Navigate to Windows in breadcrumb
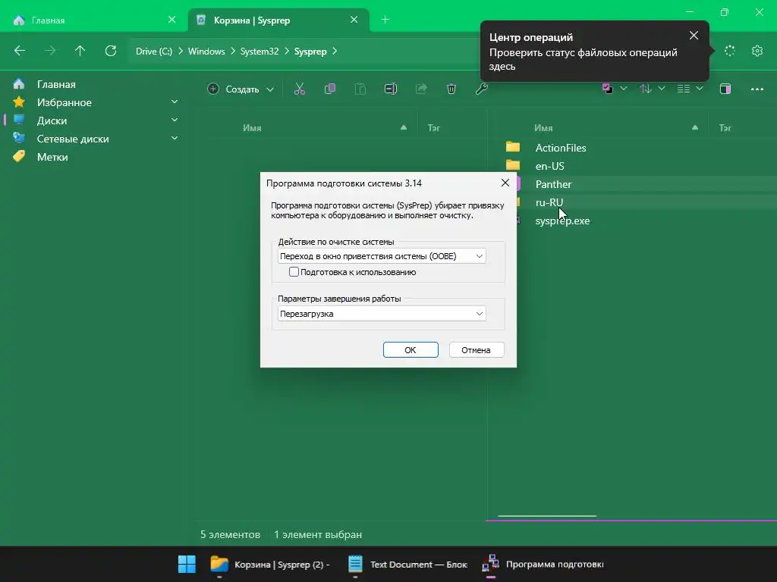Viewport: 777px width, 582px height. [206, 52]
